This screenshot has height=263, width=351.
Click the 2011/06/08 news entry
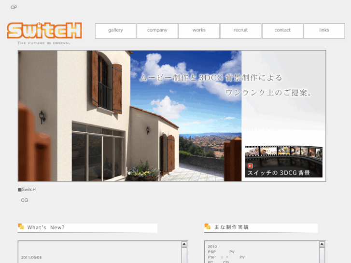click(31, 258)
